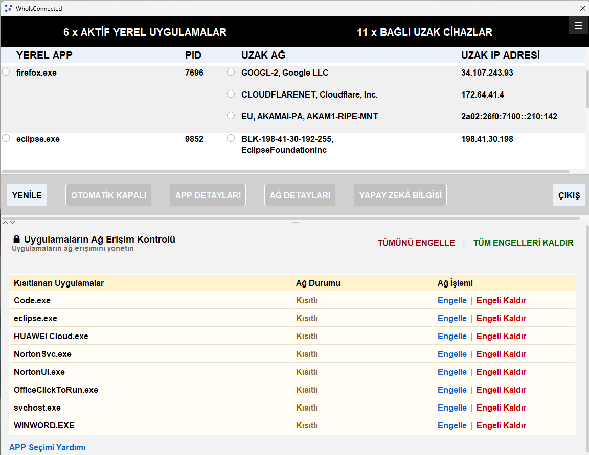589x455 pixels.
Task: Click the Kısıtlı status for svchost.exe
Action: [x=307, y=408]
